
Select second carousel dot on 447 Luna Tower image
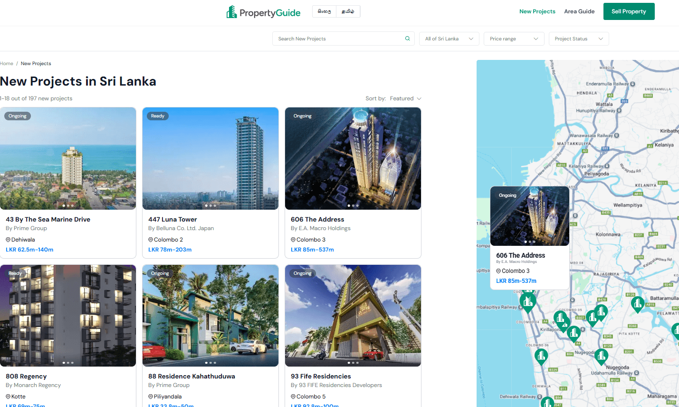[210, 205]
